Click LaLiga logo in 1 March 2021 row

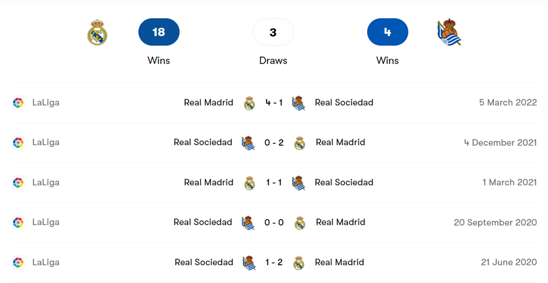click(18, 183)
